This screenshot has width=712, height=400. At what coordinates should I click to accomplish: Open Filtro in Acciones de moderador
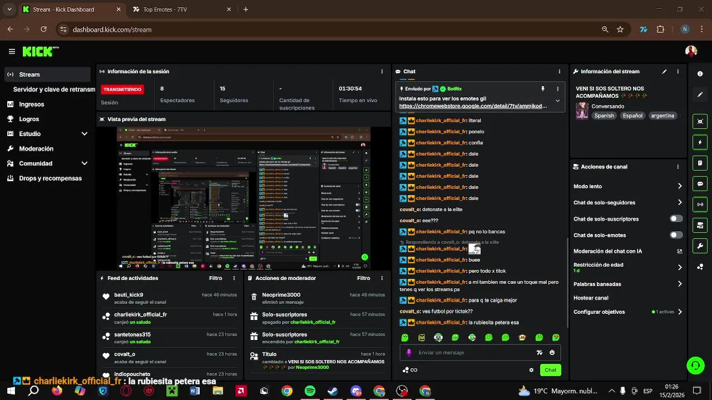(x=363, y=278)
